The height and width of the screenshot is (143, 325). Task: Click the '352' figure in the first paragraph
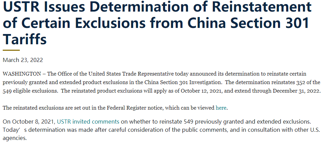[x=305, y=82]
